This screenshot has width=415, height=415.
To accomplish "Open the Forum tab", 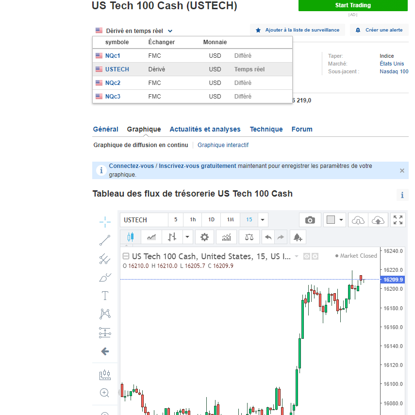I will pyautogui.click(x=302, y=129).
